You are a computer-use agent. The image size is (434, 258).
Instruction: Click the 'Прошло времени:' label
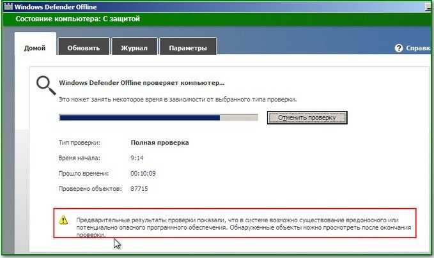tap(84, 173)
